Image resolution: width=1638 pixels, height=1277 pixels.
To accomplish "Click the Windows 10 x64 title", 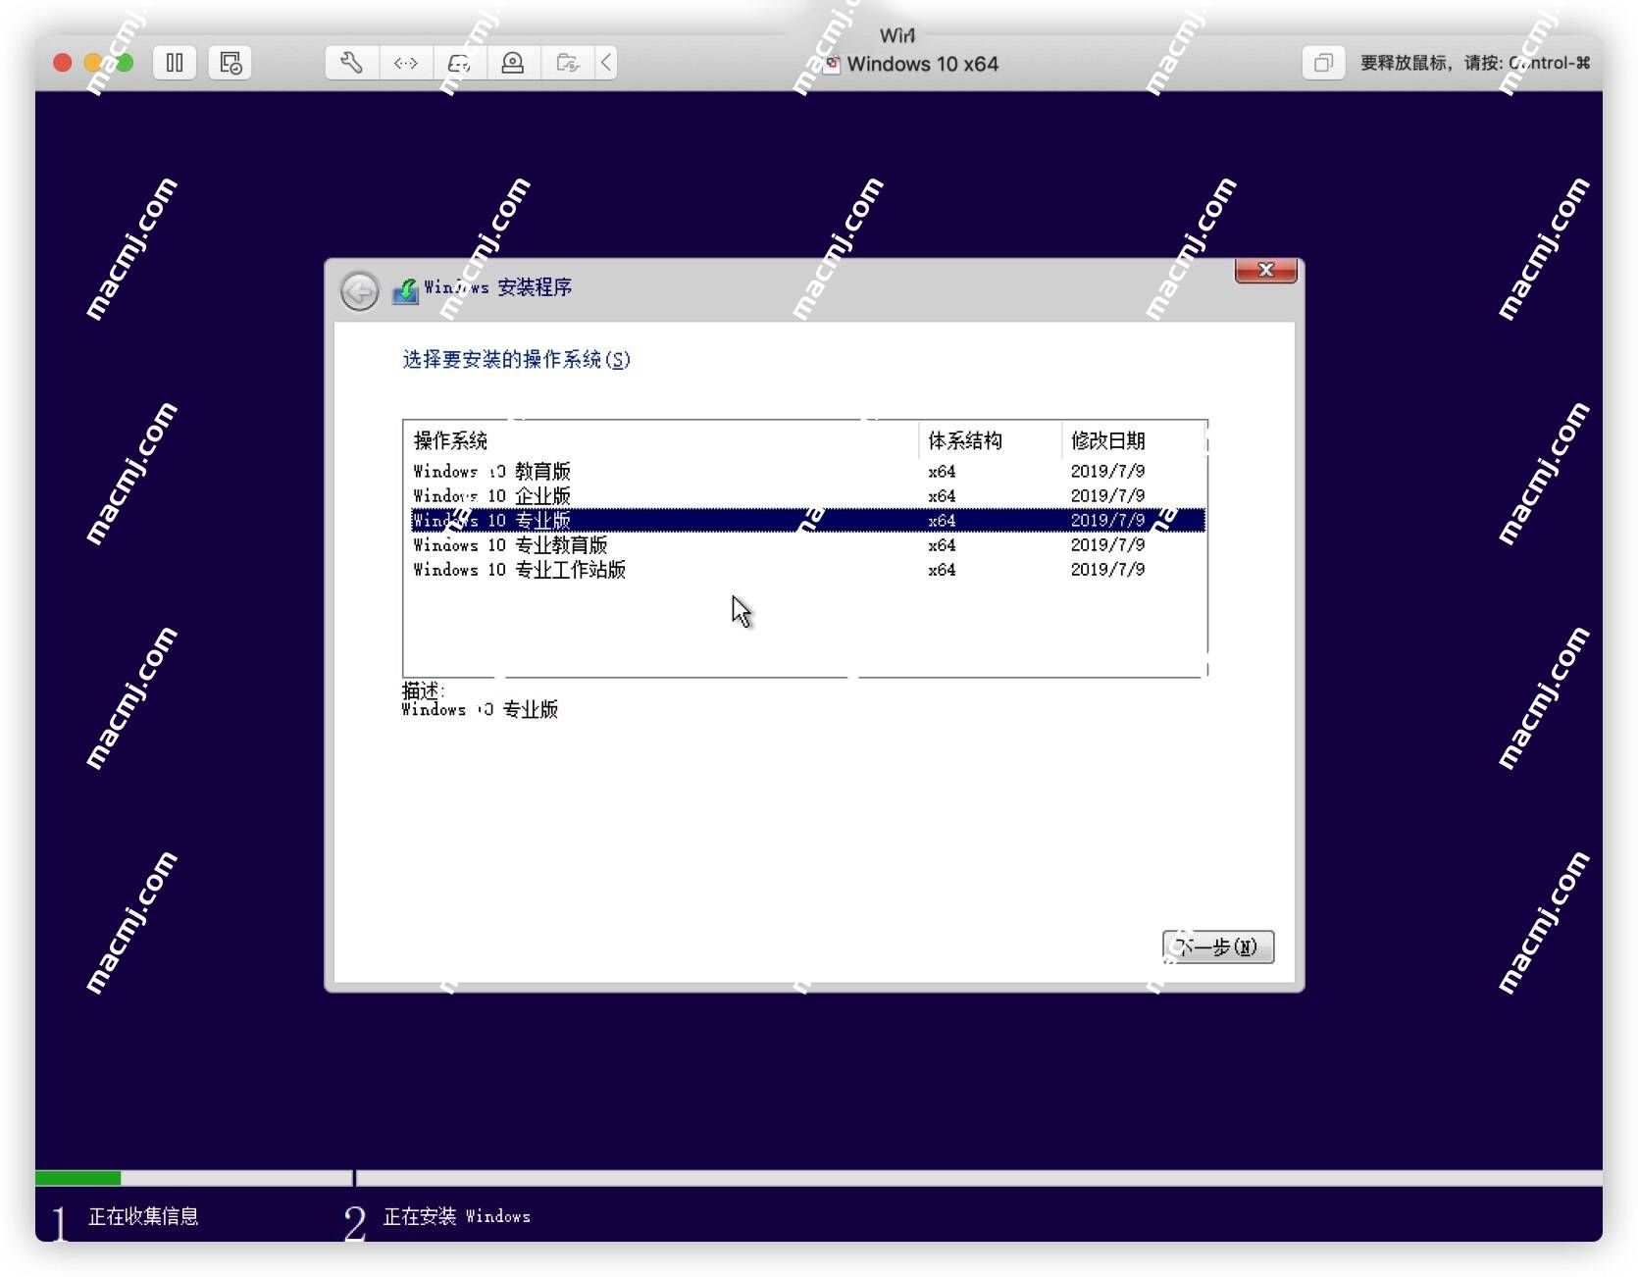I will click(x=922, y=64).
